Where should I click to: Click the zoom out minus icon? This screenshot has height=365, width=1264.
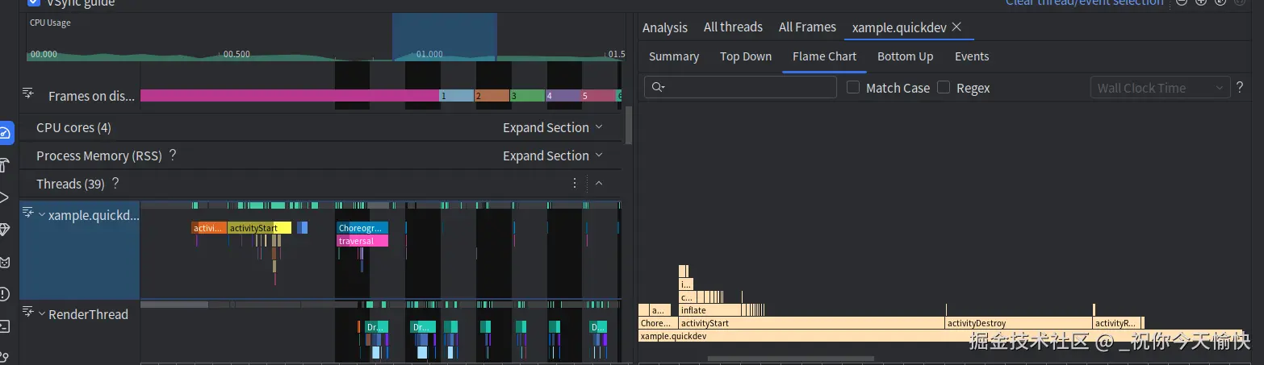(x=1181, y=2)
